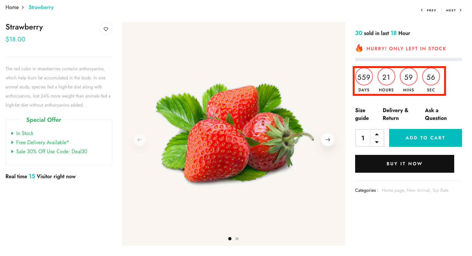The image size is (472, 256).
Task: Open the Prev product link
Action: [x=429, y=10]
